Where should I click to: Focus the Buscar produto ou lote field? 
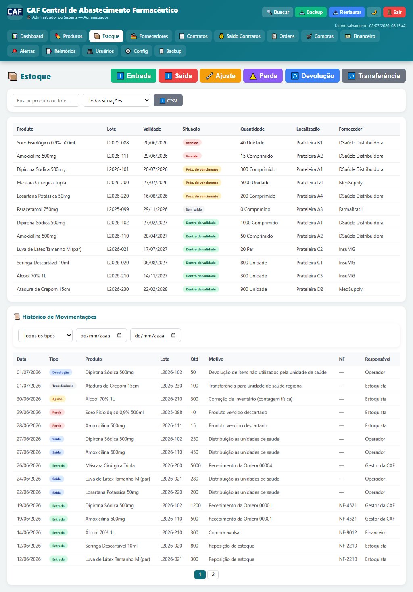[x=46, y=100]
